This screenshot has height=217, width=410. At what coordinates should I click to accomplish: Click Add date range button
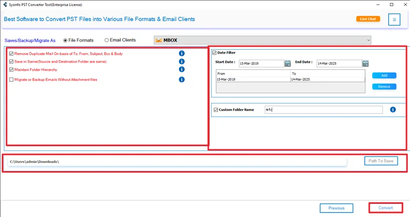384,75
